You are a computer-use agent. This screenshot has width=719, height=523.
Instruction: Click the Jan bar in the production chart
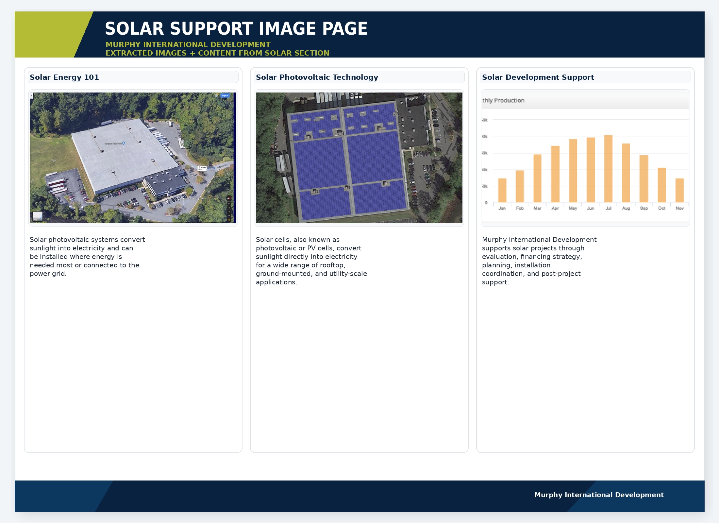pyautogui.click(x=502, y=190)
